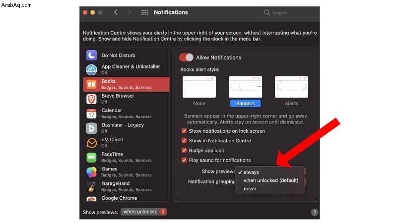397x223 pixels.
Task: Click the Games app icon
Action: click(91, 172)
